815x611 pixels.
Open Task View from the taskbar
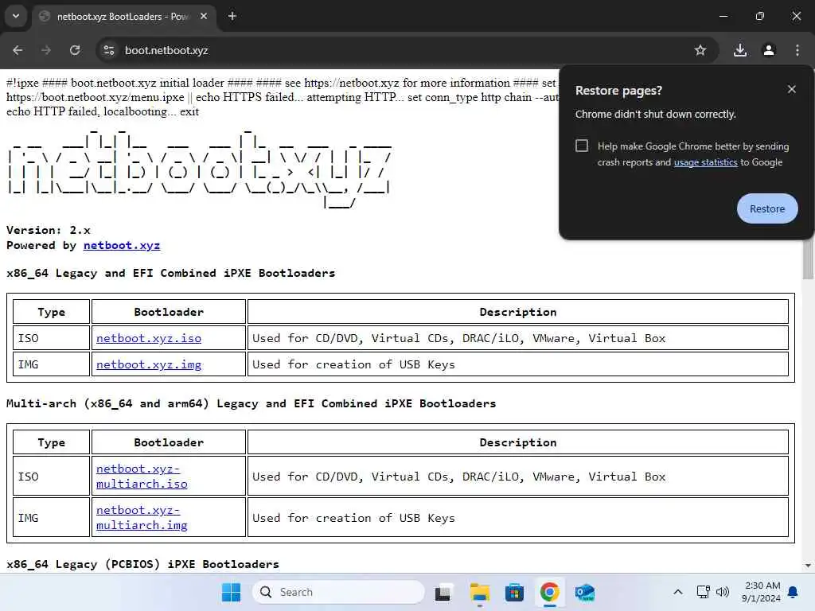[443, 592]
